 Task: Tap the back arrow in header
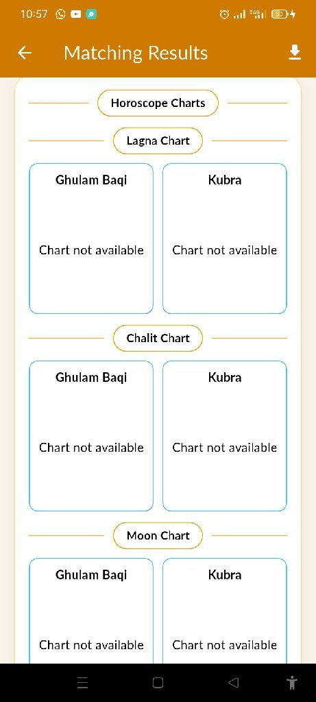point(25,53)
